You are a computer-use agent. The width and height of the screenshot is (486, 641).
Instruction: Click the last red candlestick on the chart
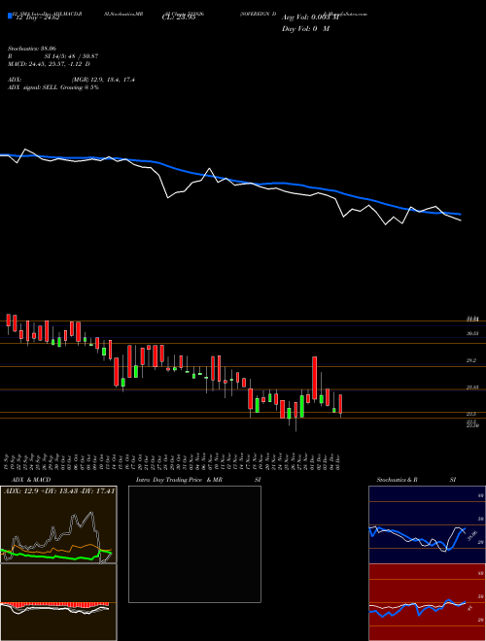click(x=340, y=404)
